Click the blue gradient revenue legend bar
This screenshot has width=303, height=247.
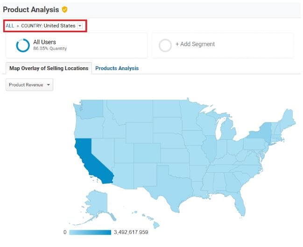(x=90, y=232)
